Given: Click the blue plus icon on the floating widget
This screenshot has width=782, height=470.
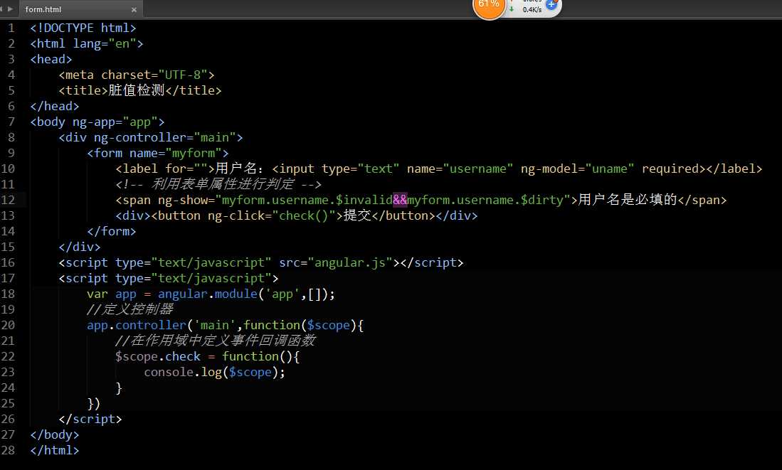Looking at the screenshot, I should [551, 5].
